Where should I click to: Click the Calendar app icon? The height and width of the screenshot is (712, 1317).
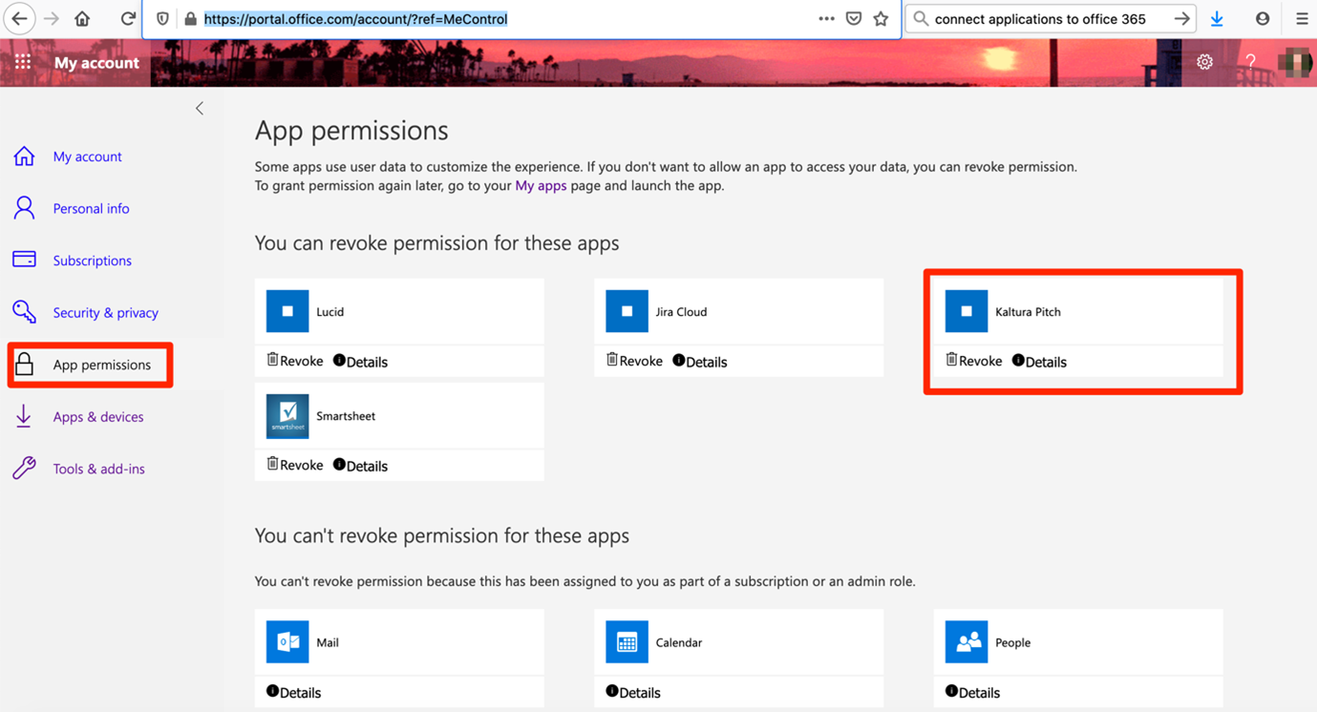click(627, 642)
